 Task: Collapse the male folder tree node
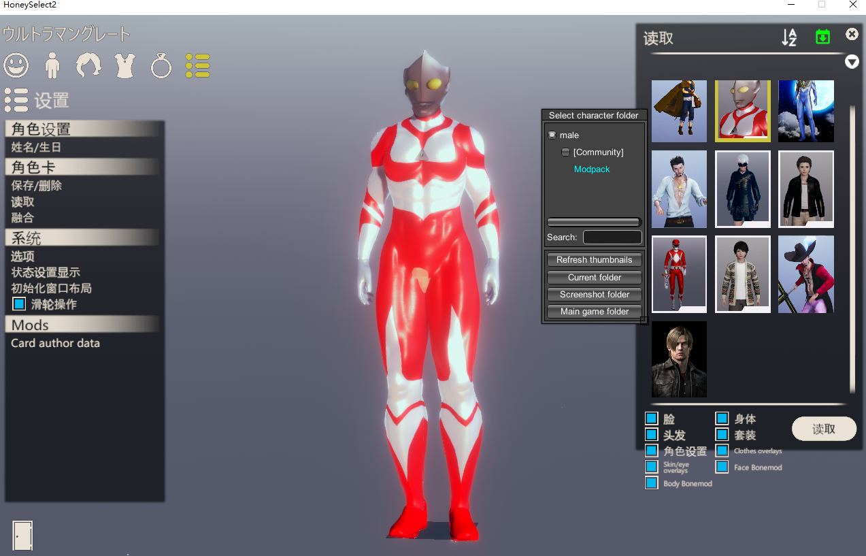click(552, 135)
